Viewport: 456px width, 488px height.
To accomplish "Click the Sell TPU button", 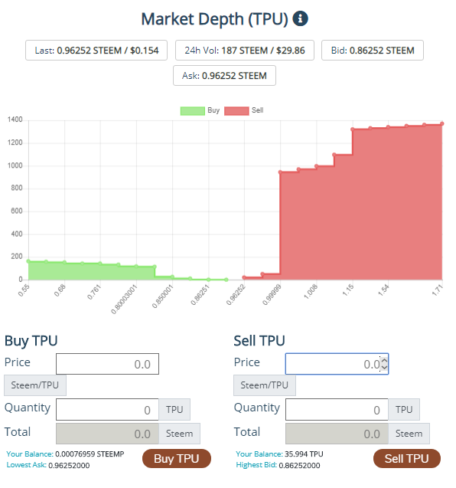I will tap(406, 458).
